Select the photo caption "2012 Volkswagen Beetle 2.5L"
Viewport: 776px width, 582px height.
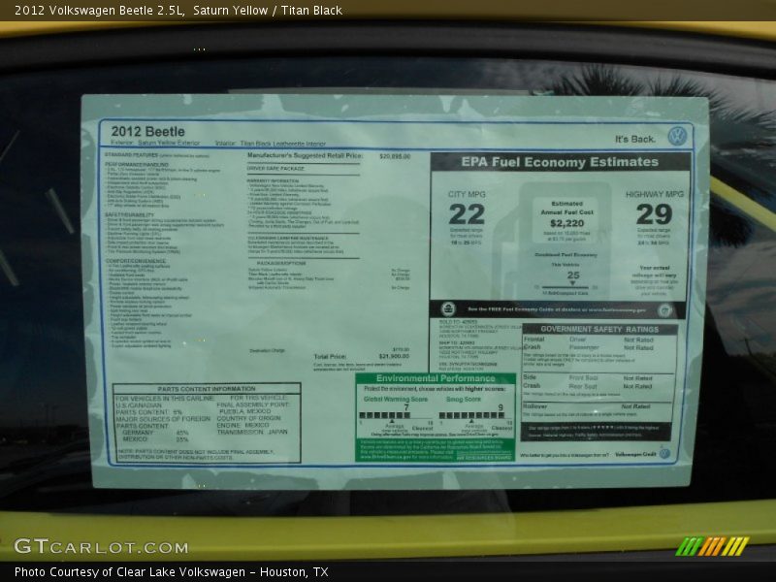(x=100, y=11)
